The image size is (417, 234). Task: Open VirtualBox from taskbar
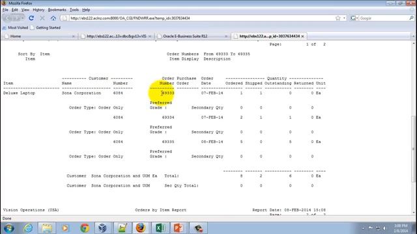click(103, 228)
